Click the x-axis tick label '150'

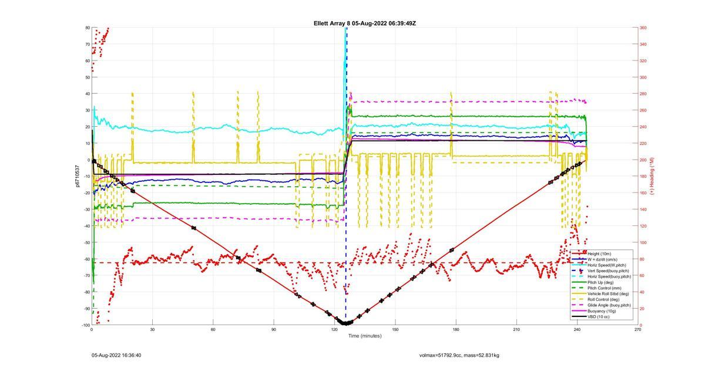point(395,330)
